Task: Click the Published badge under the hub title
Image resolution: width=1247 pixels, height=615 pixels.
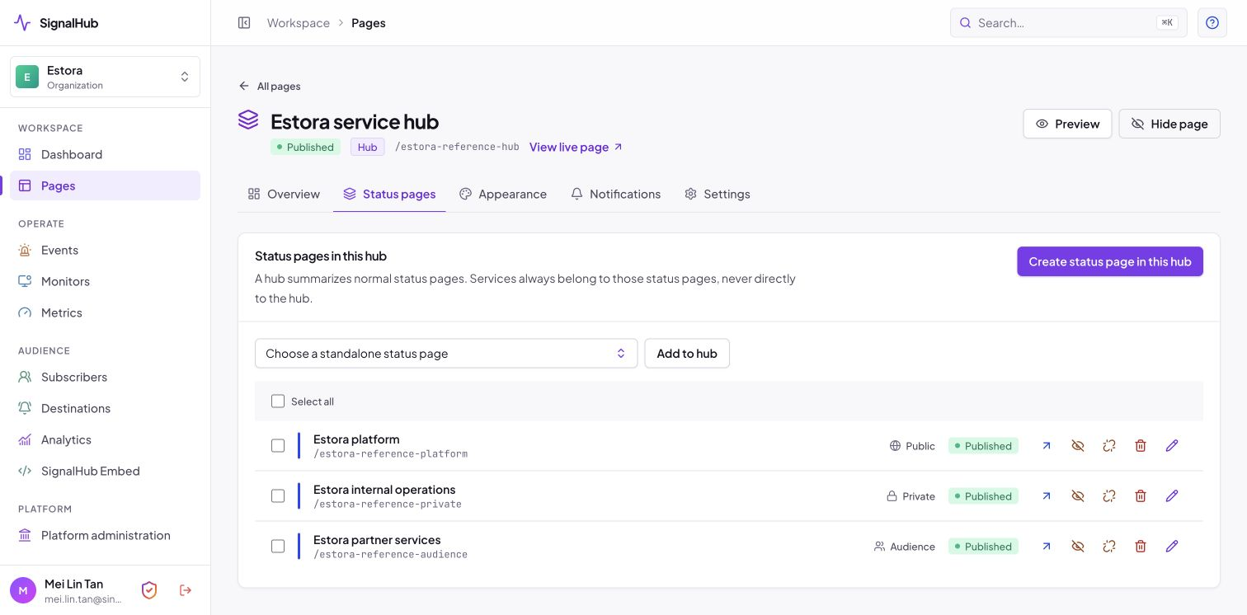Action: (305, 147)
